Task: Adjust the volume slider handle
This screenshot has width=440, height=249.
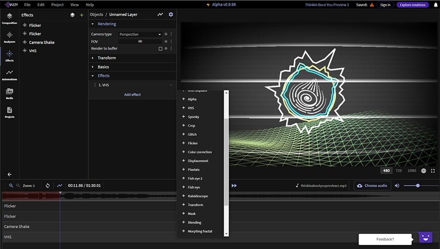Action: pyautogui.click(x=418, y=186)
